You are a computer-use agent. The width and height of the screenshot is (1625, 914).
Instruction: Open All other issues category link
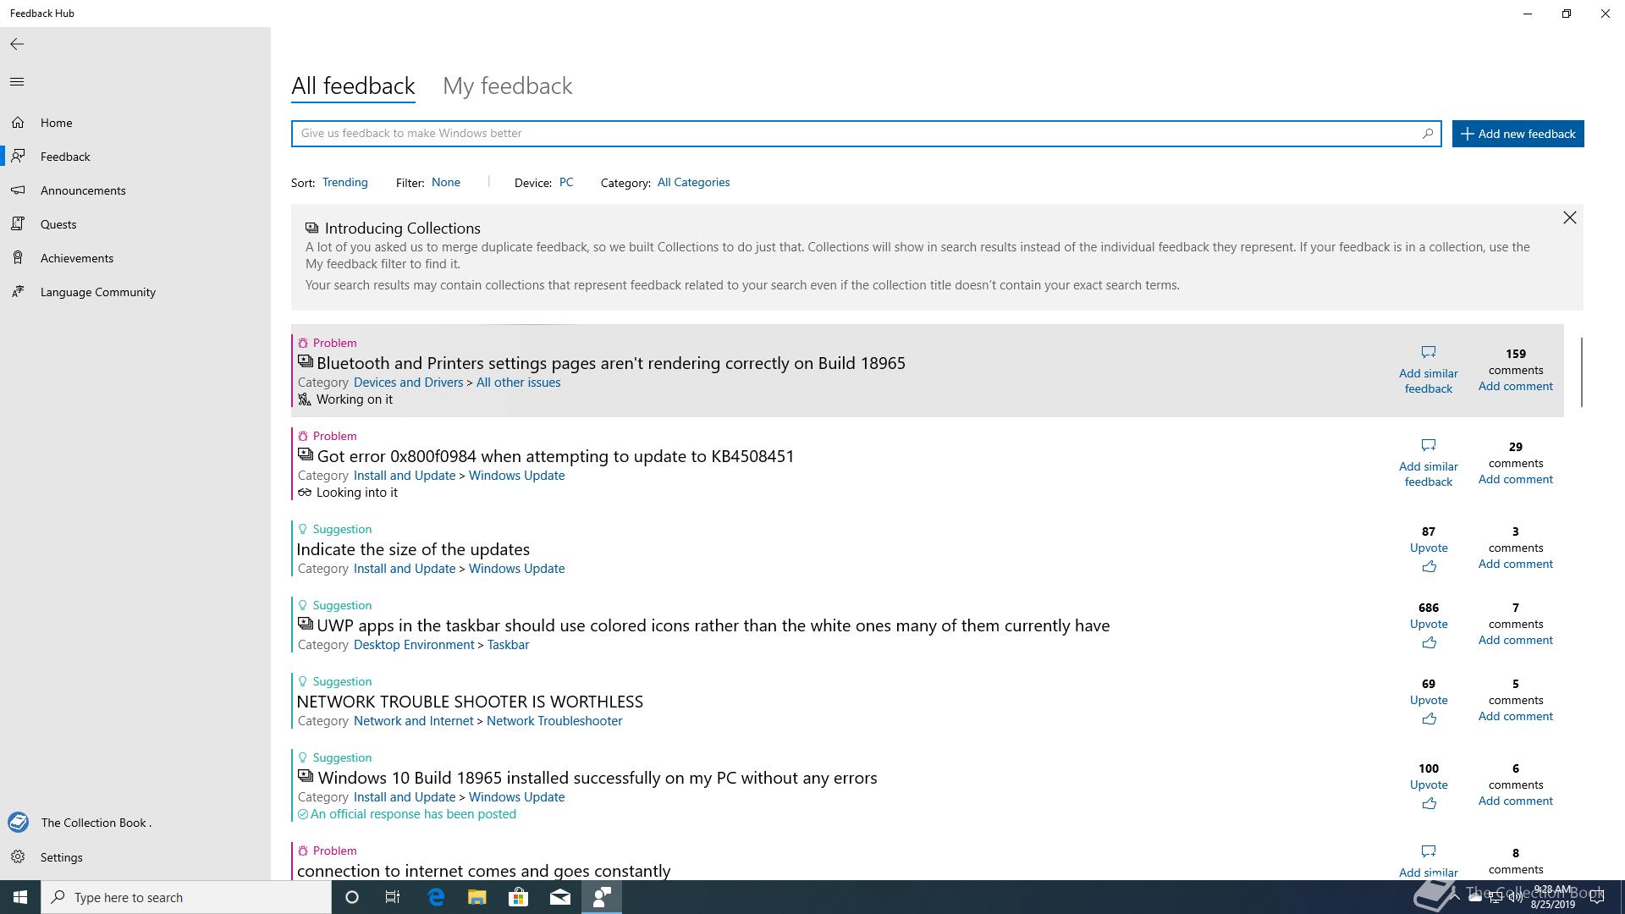point(518,383)
